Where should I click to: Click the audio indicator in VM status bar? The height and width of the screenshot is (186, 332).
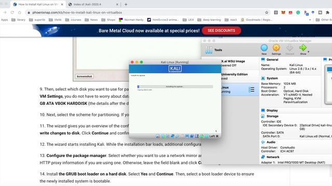pos(168,136)
